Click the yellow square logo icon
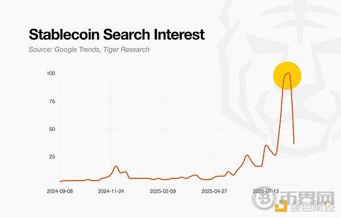 coord(281,206)
